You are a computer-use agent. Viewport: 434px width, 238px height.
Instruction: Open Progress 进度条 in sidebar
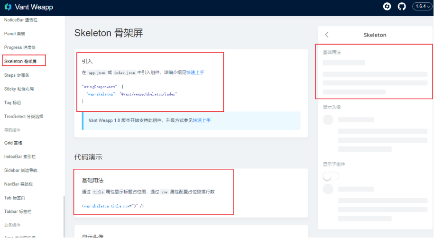[20, 47]
